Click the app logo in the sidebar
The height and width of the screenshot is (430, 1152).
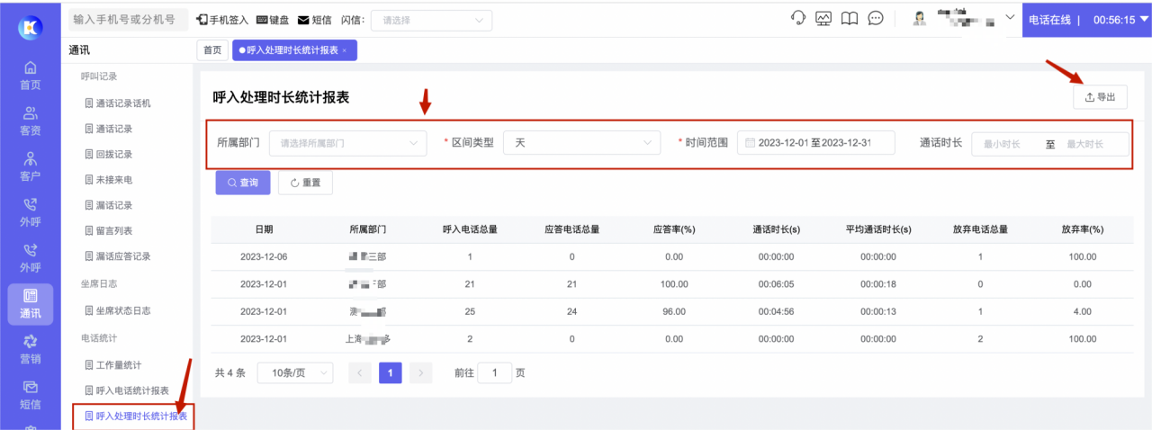pyautogui.click(x=30, y=27)
